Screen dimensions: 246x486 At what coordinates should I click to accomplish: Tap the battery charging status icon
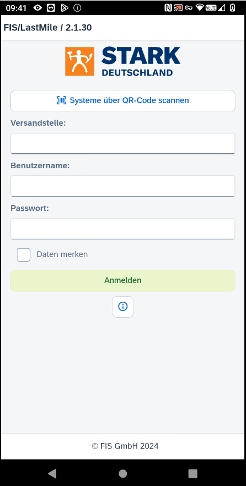[232, 8]
